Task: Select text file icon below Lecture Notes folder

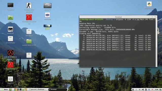Action: [29, 55]
